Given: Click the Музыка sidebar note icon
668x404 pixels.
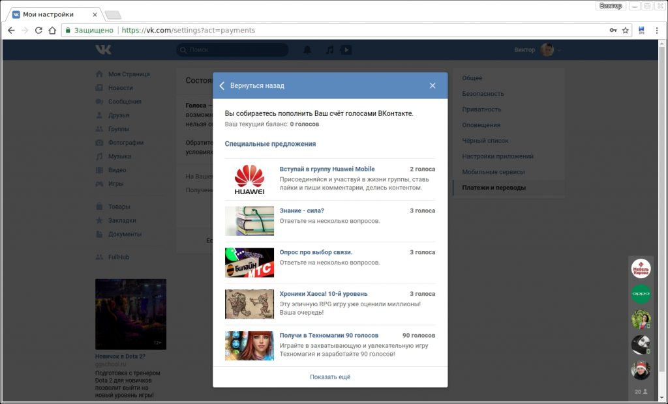Looking at the screenshot, I should coord(99,156).
